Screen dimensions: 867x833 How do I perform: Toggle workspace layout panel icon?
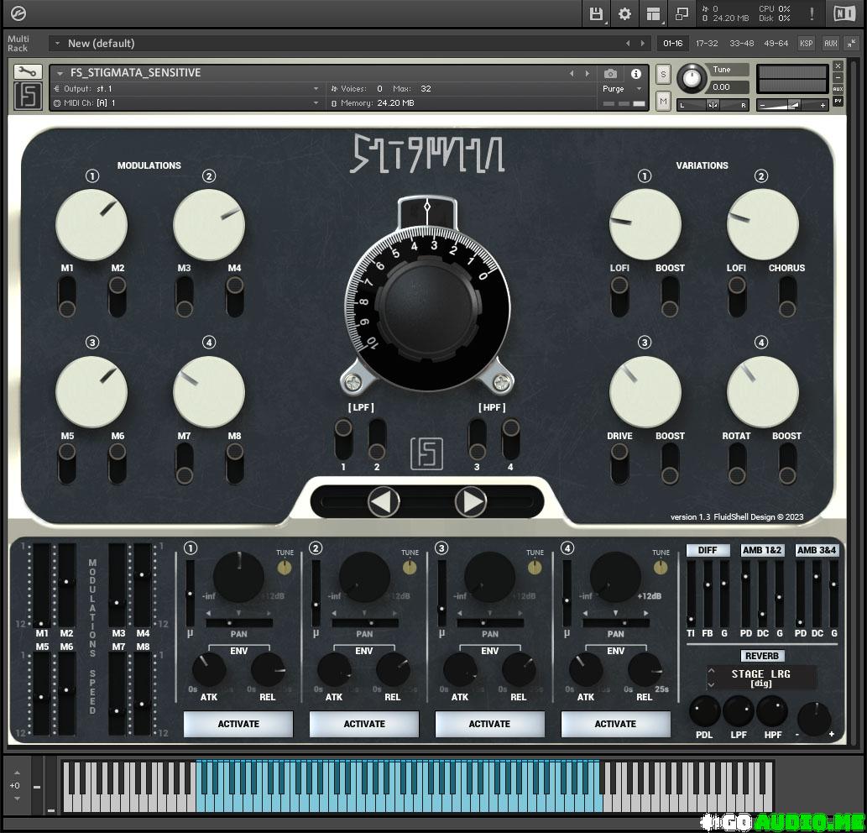click(653, 13)
